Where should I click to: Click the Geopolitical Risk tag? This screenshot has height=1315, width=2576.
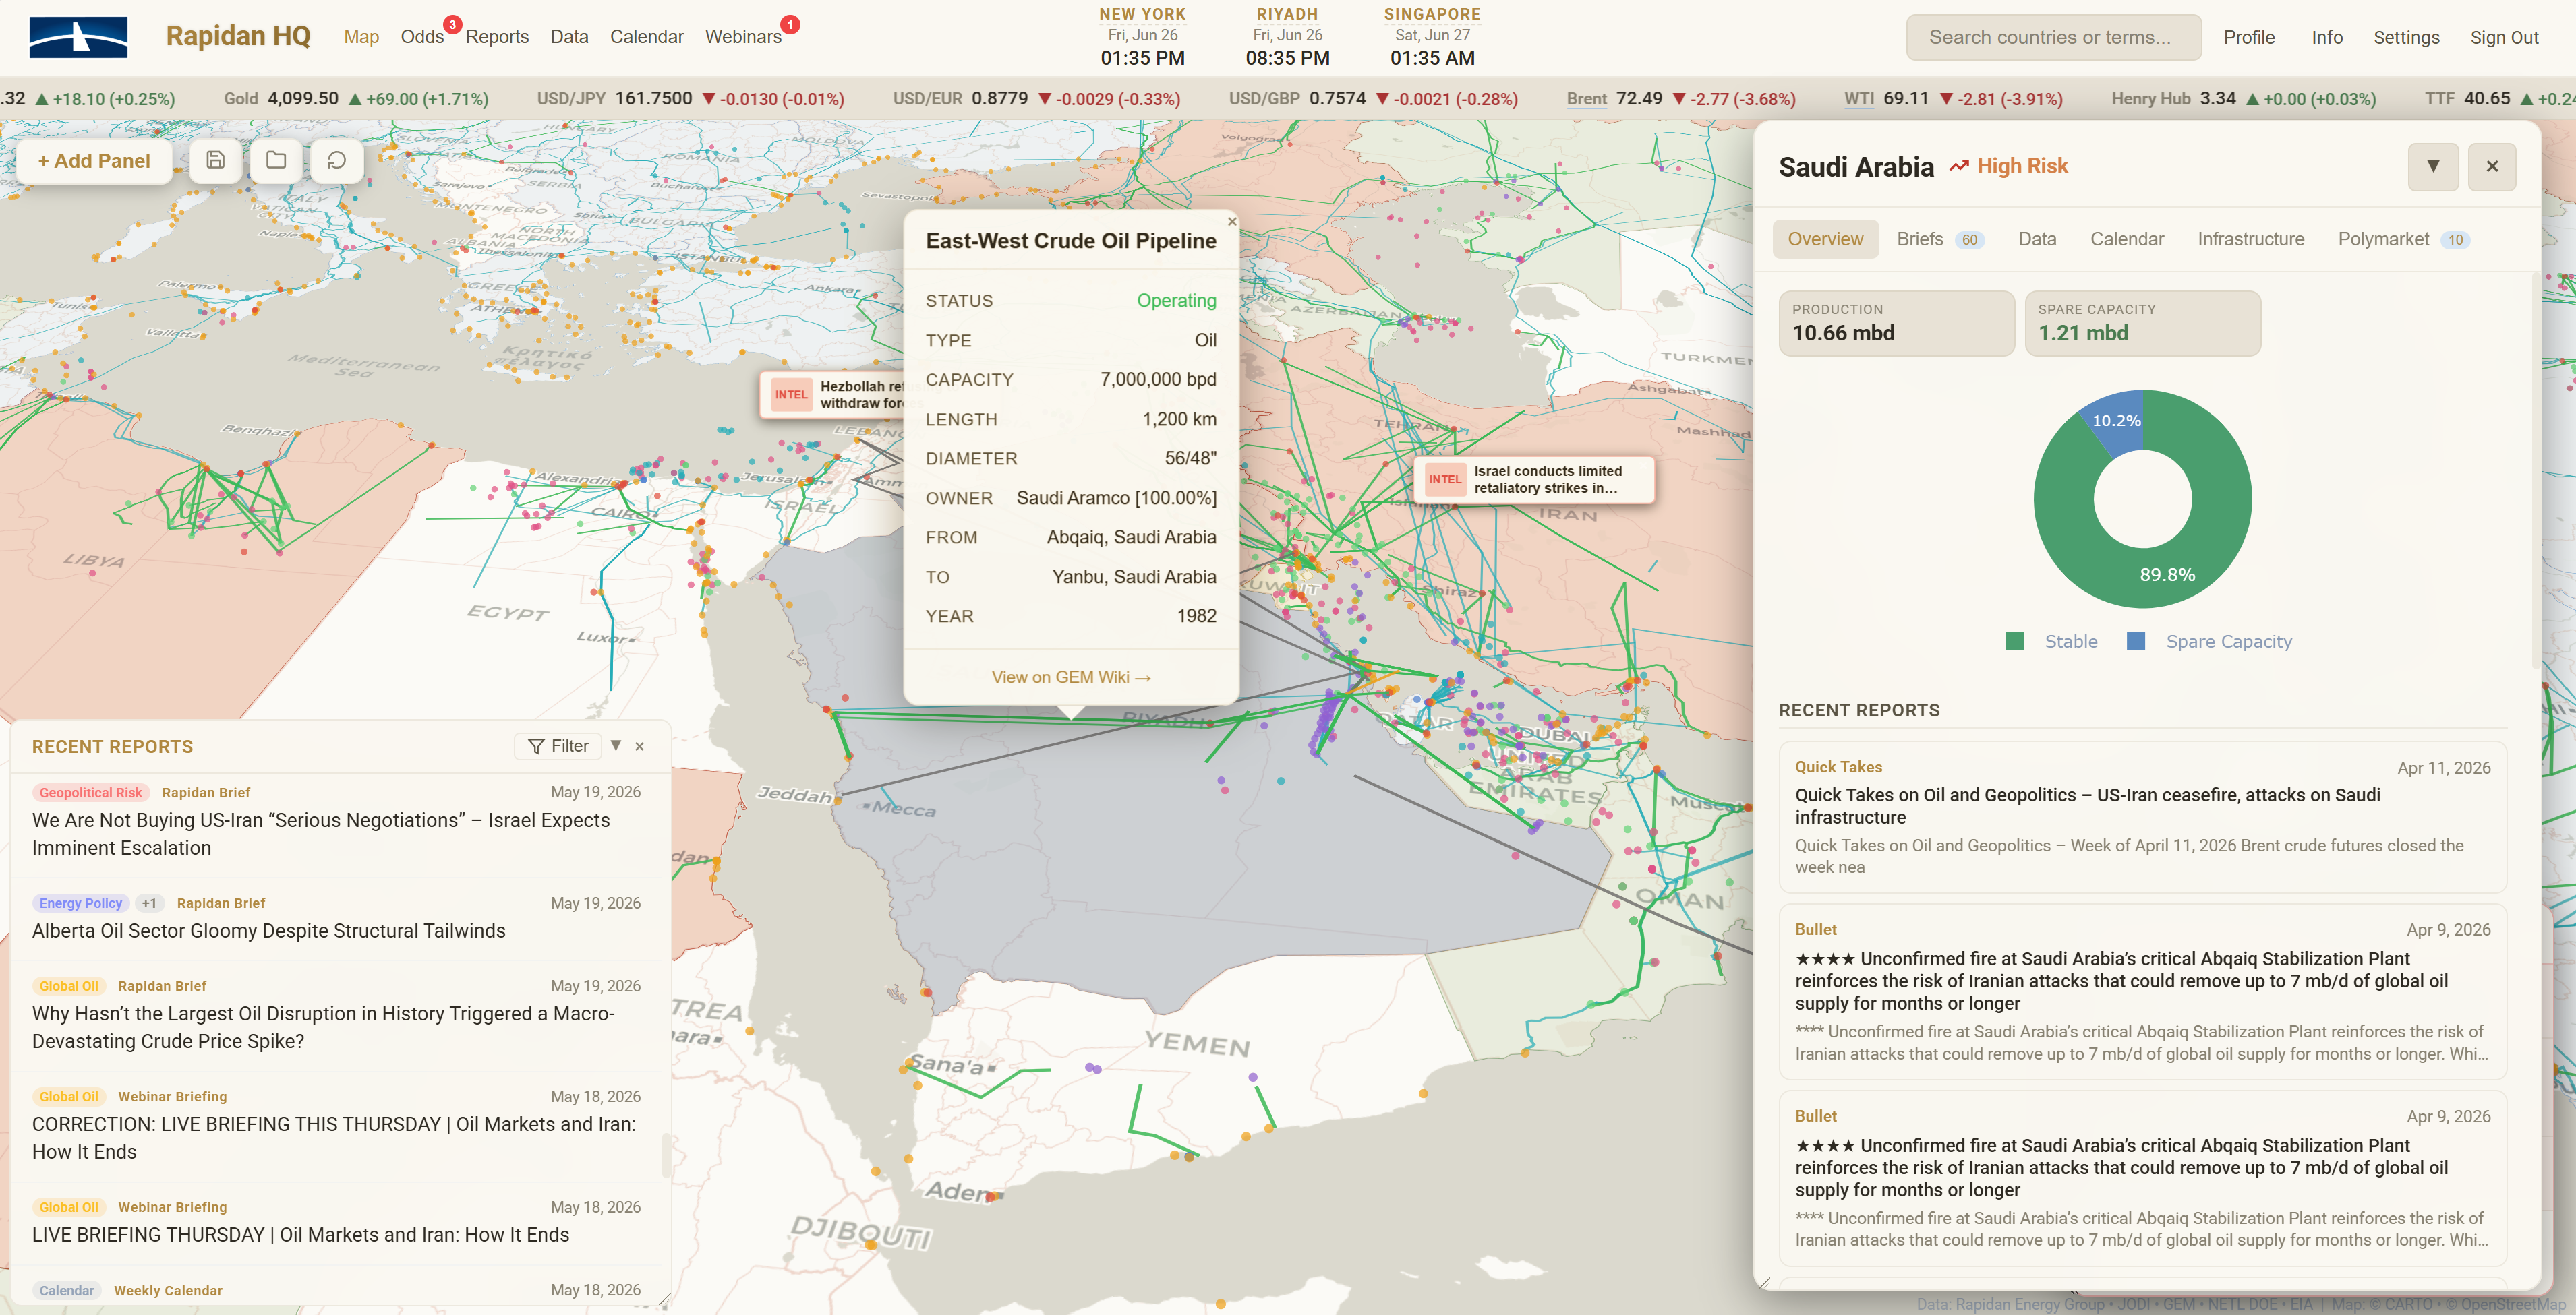tap(91, 793)
